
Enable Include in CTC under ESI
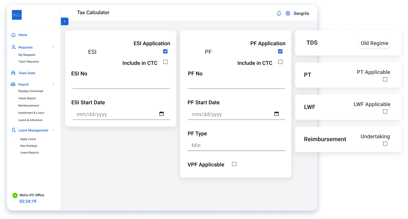(x=165, y=62)
